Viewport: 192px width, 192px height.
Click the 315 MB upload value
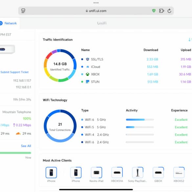pyautogui.click(x=186, y=59)
